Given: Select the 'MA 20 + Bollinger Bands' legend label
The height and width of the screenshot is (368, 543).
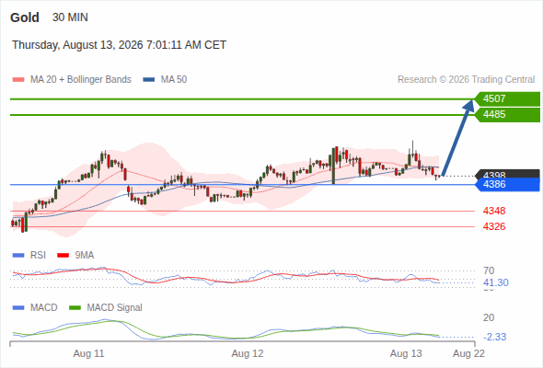Looking at the screenshot, I should coord(81,80).
